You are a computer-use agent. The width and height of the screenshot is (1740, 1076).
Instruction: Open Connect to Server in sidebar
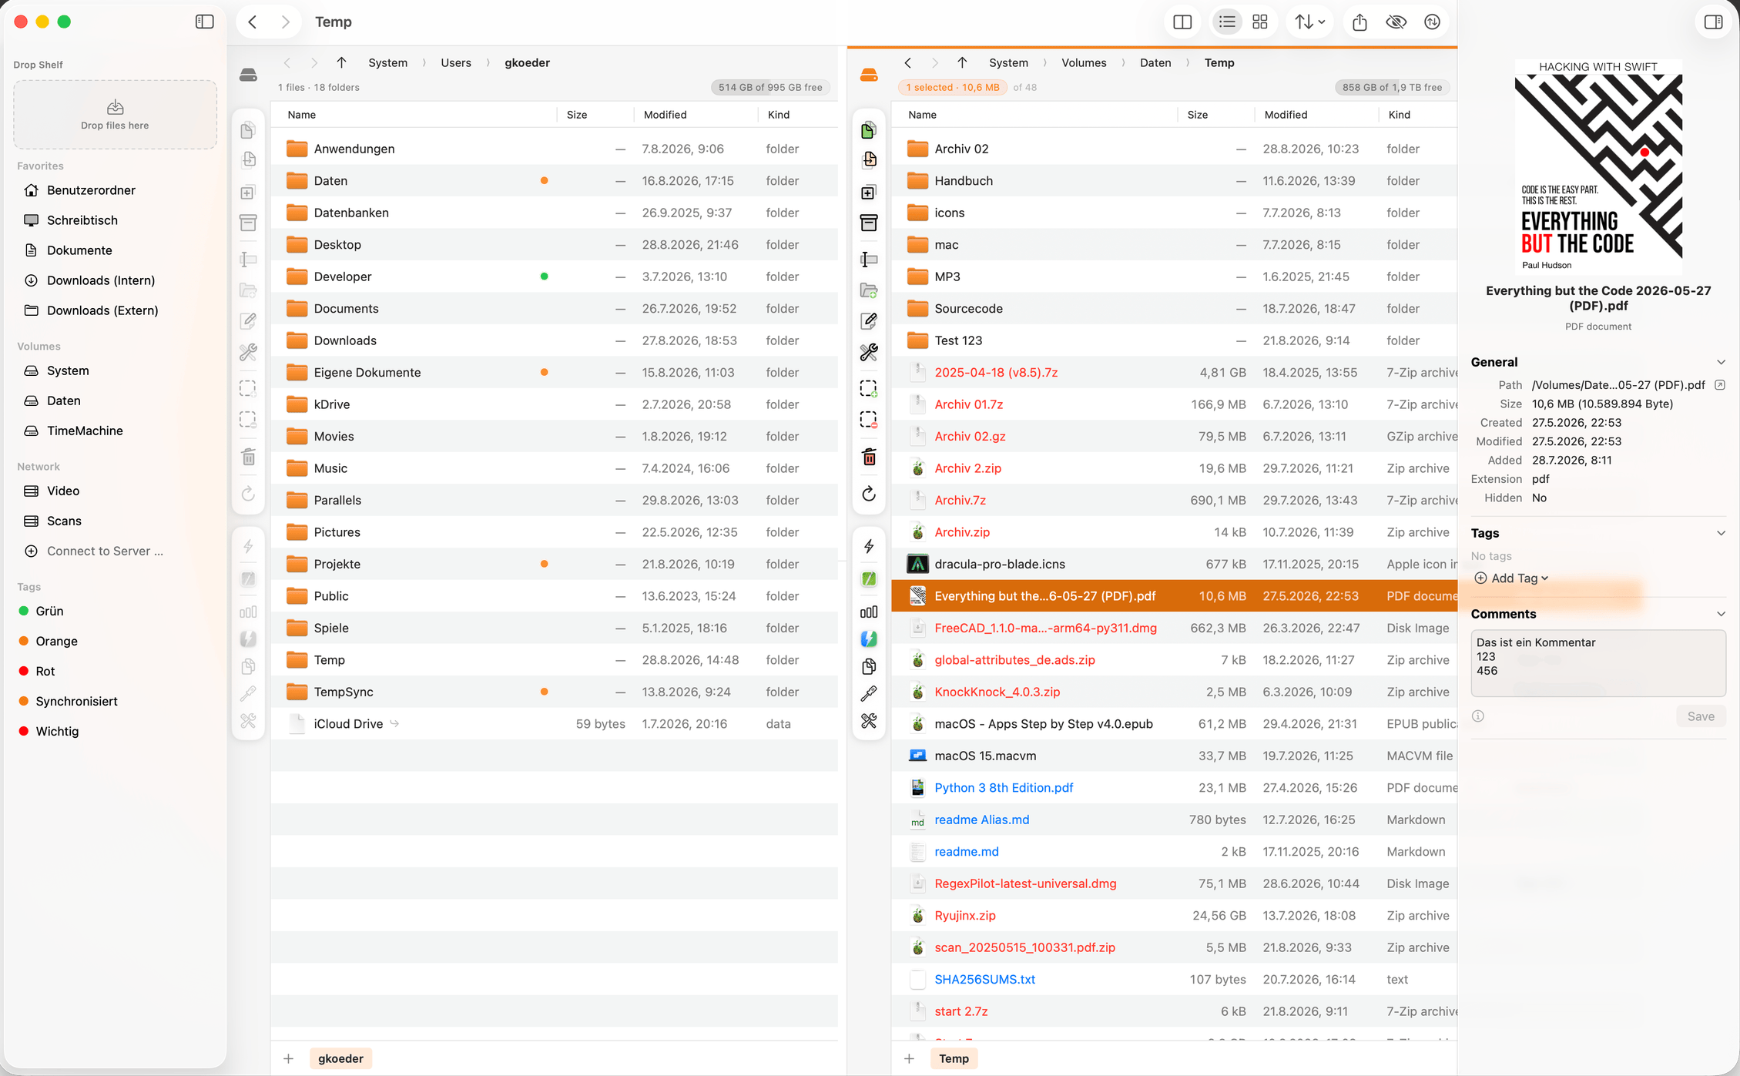pyautogui.click(x=105, y=551)
